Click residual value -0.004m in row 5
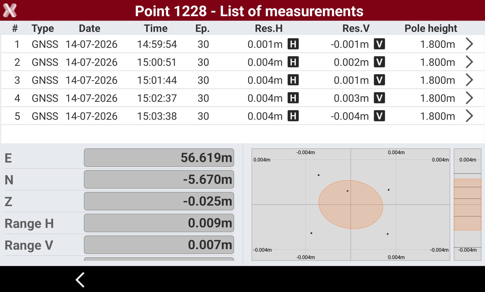485x292 pixels. 349,116
